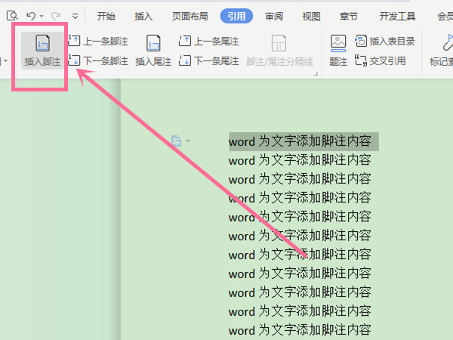
Task: Click the Insert Endnote (插入尾注) icon
Action: click(153, 51)
